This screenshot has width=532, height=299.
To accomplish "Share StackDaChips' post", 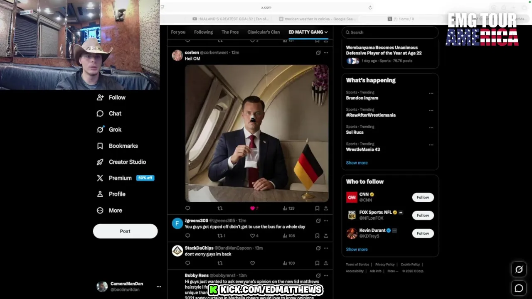I will click(x=326, y=263).
